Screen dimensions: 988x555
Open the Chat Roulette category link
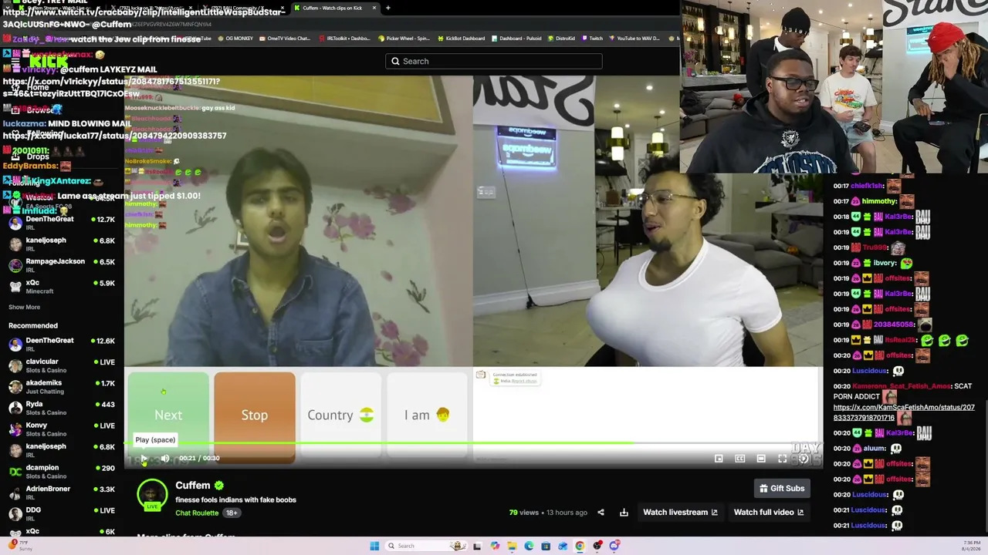coord(197,513)
